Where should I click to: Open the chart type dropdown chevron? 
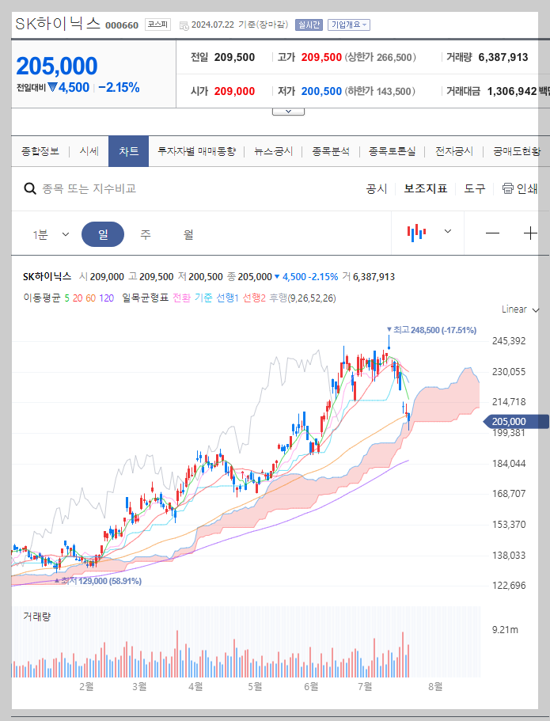[448, 232]
